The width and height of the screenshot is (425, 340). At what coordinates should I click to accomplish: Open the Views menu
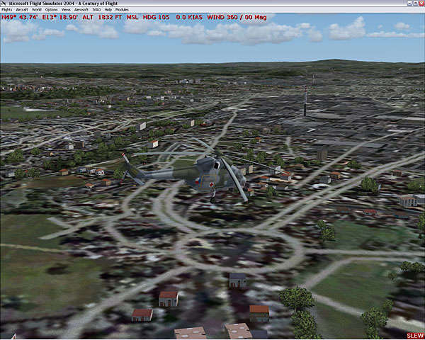[66, 9]
